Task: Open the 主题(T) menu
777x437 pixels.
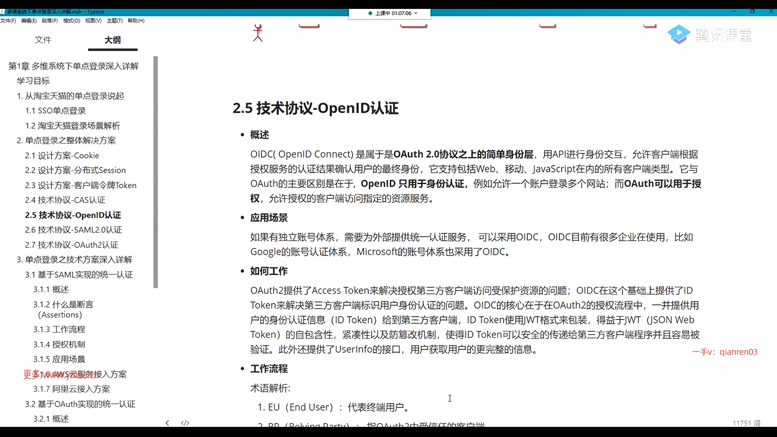Action: (x=115, y=21)
